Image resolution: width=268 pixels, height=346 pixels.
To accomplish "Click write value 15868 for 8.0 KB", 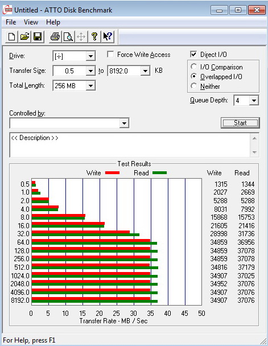I will coord(219,217).
